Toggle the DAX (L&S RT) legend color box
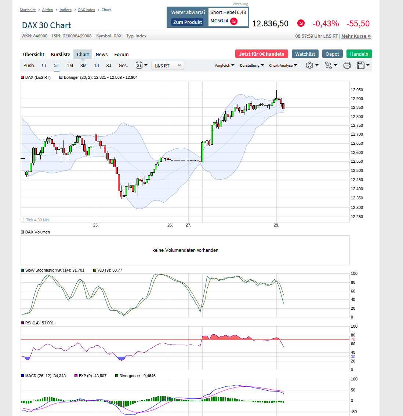403x416 pixels. pyautogui.click(x=22, y=77)
